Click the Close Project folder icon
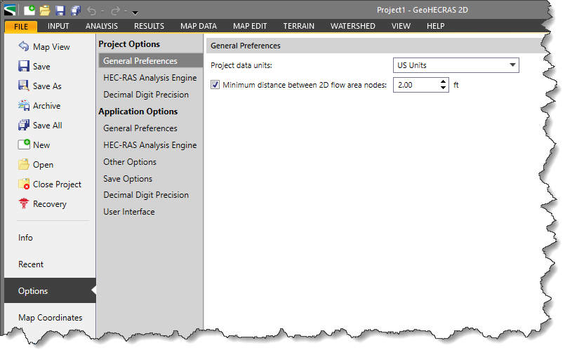The width and height of the screenshot is (565, 350). (23, 184)
